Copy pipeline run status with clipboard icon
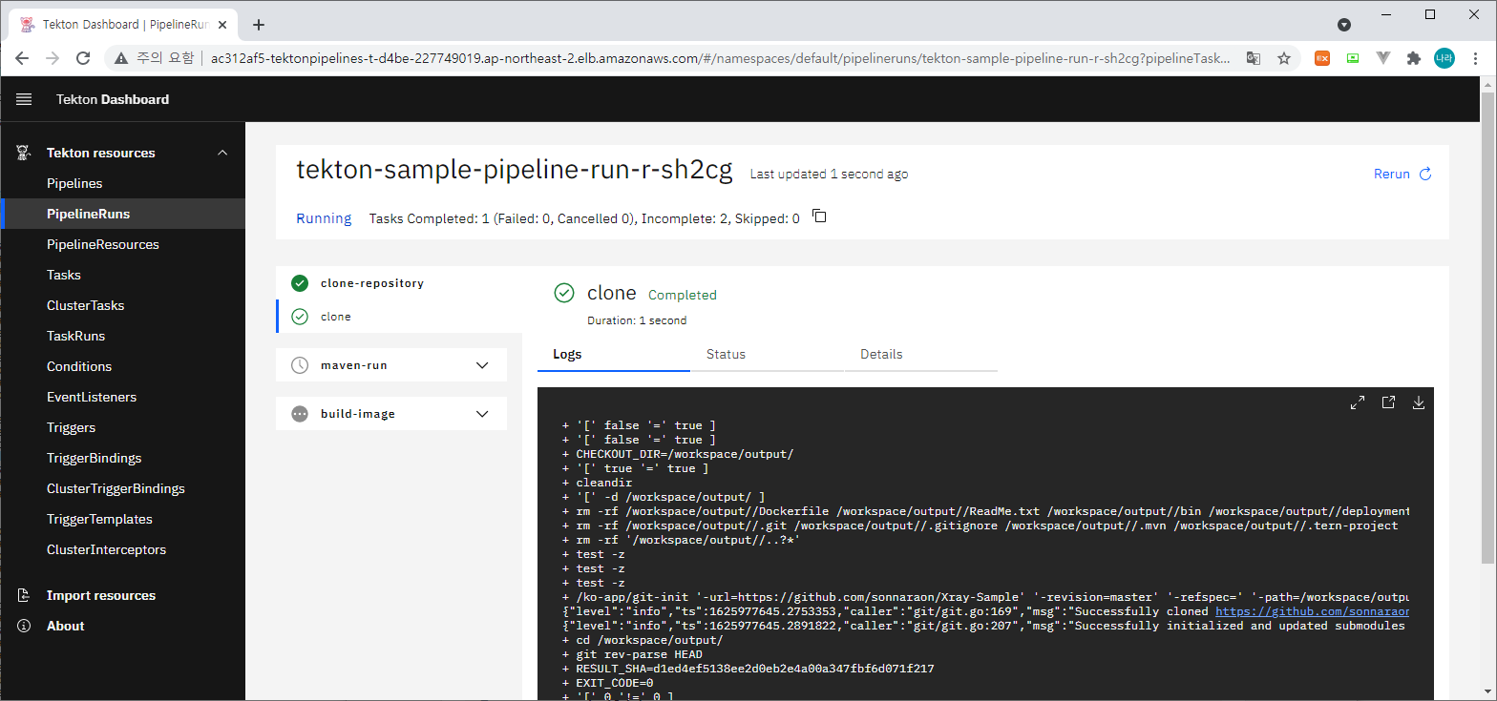 click(819, 216)
